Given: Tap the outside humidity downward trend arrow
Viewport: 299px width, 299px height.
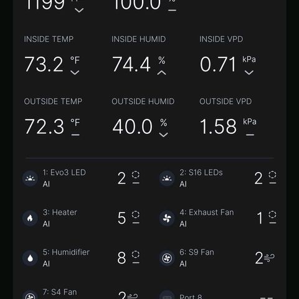Looking at the screenshot, I should [x=163, y=135].
